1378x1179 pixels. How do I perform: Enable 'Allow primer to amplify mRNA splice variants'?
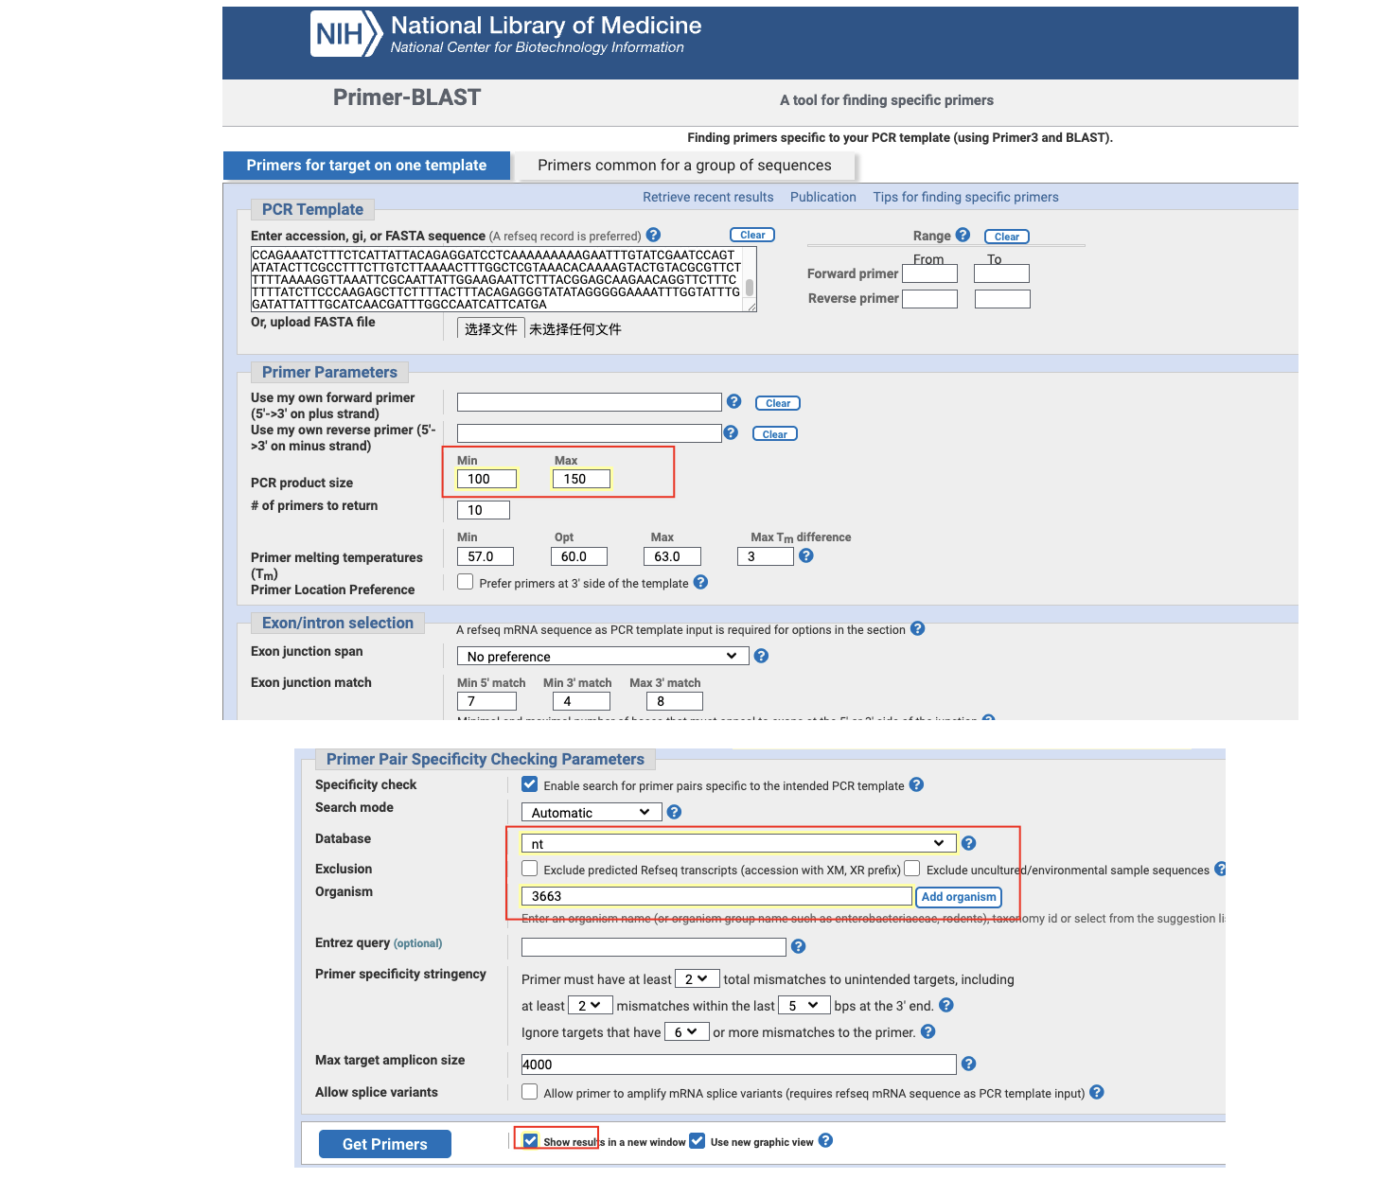tap(530, 1092)
